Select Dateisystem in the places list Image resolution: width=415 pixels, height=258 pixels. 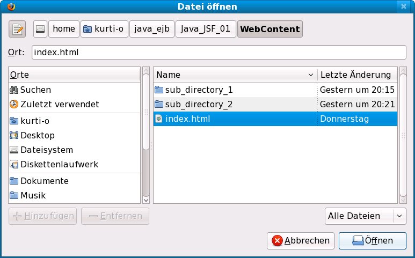click(x=46, y=150)
